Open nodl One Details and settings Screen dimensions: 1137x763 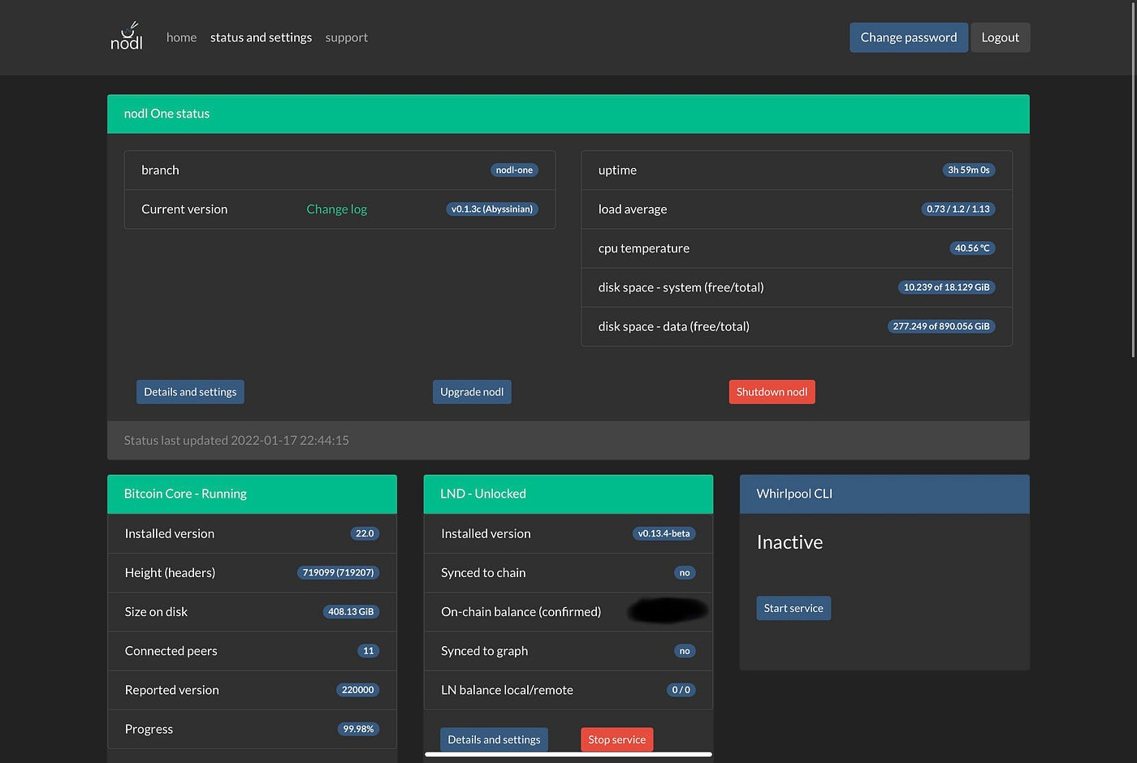click(x=190, y=392)
